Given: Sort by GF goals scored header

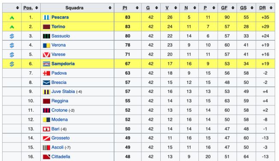Looking at the screenshot, I should 224,8.
